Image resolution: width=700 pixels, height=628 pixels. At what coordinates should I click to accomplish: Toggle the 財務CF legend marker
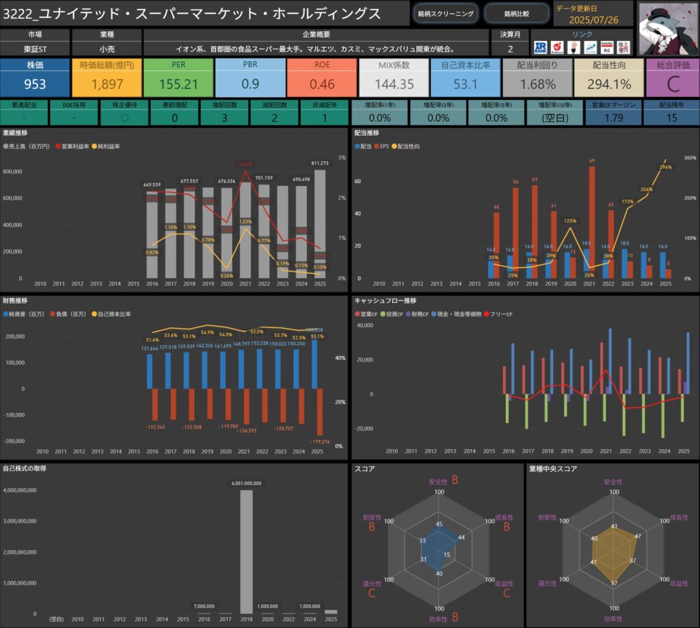pos(409,314)
